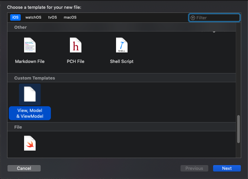248x179 pixels.
Task: Go to the Next step
Action: (x=227, y=168)
